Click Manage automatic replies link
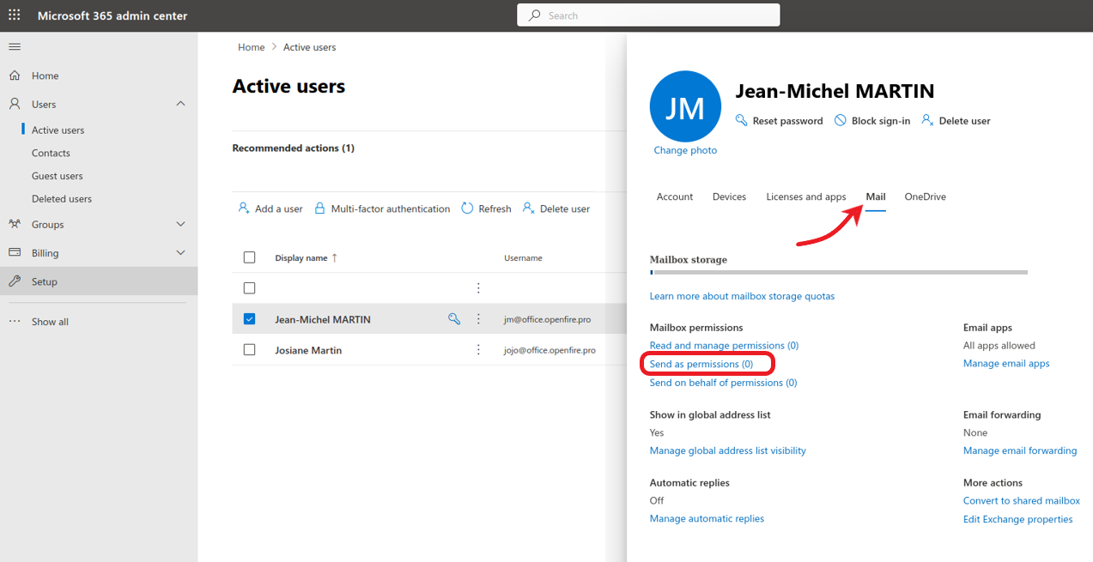 707,518
